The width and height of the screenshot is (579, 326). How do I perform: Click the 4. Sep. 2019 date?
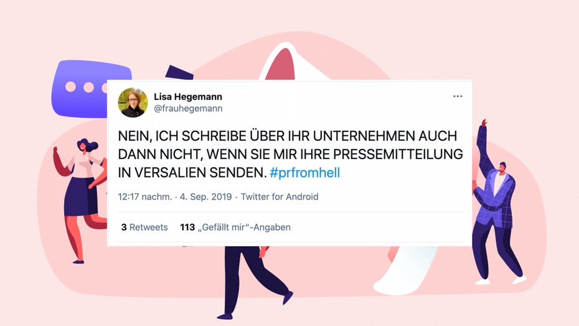(205, 196)
